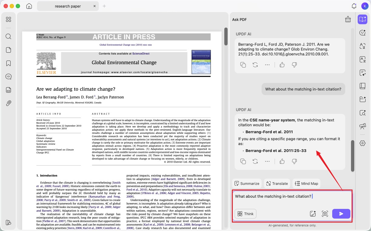Click the paper title Are we adapting to climate change?
Viewport: 371px width, 231px height.
pyautogui.click(x=76, y=89)
